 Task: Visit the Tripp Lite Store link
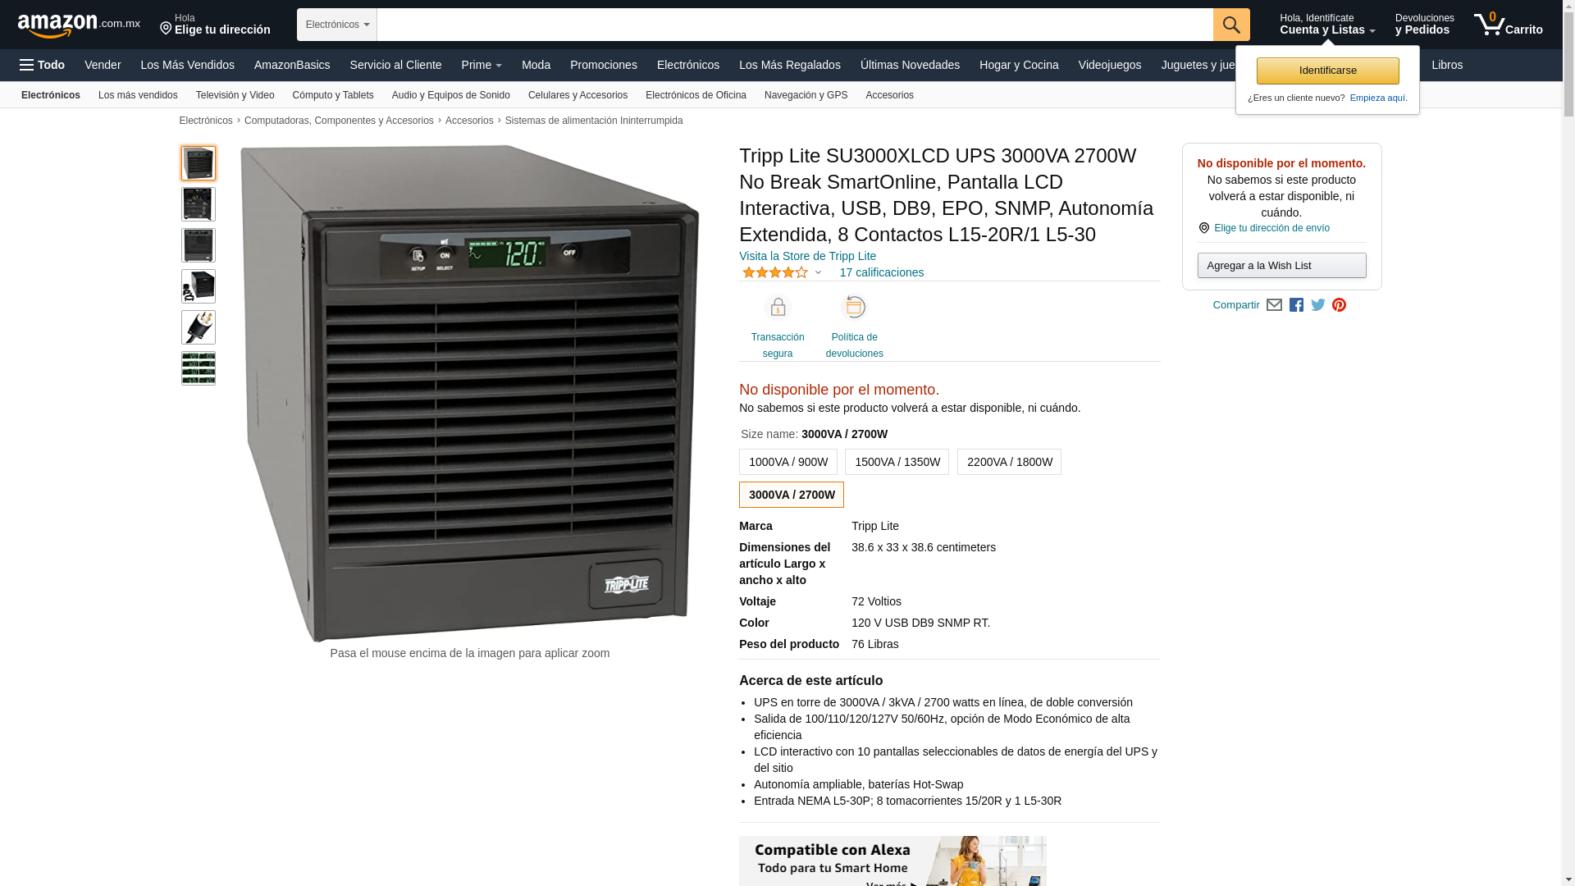[x=807, y=256]
